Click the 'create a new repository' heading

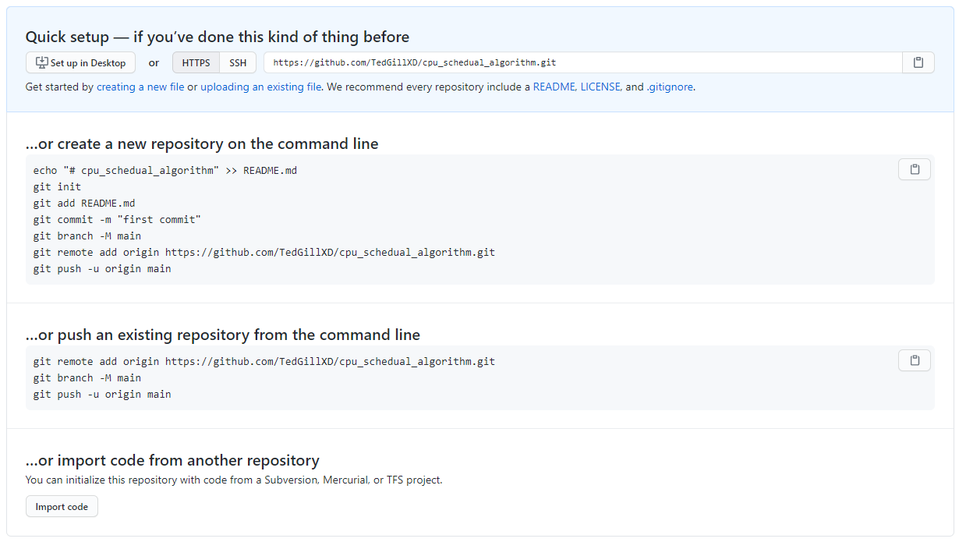202,144
